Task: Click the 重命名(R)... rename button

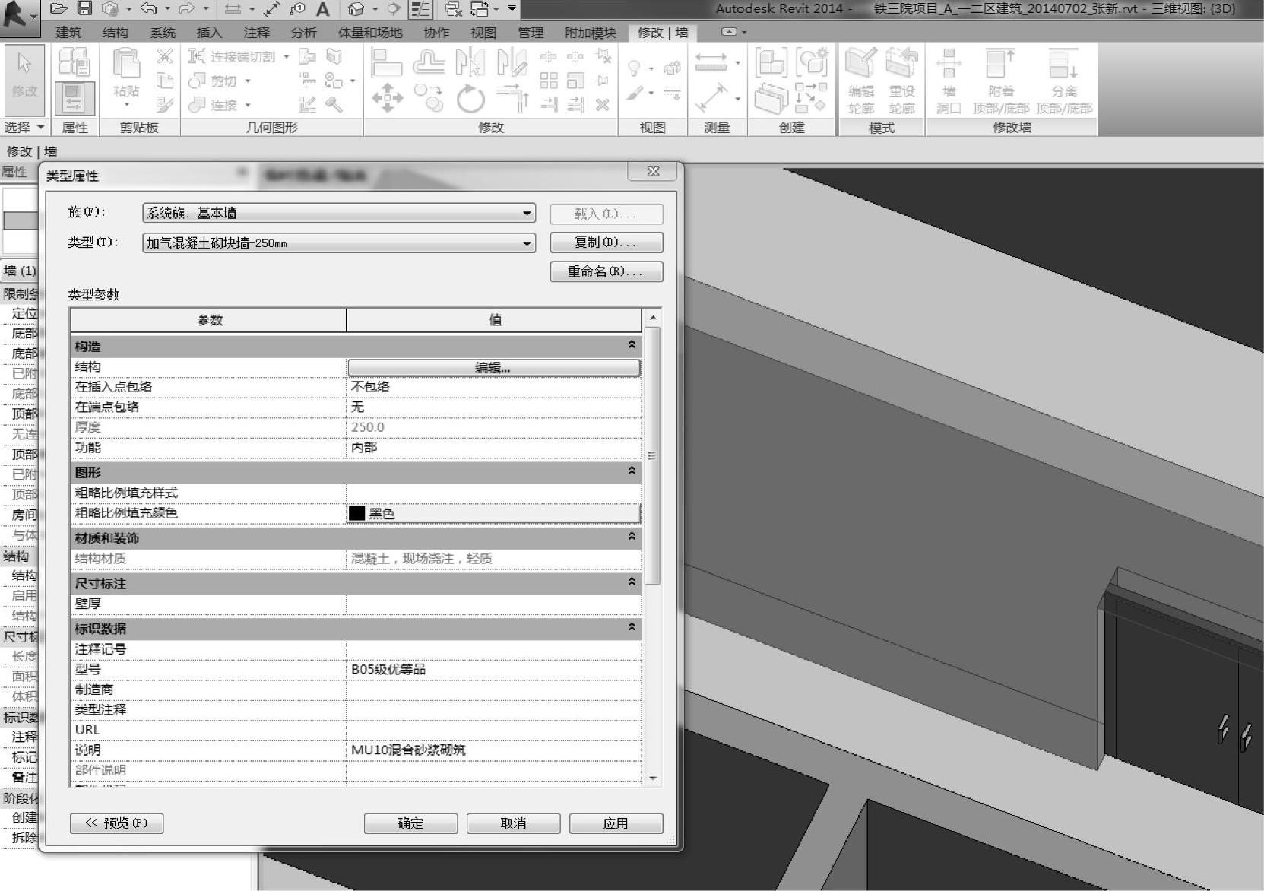Action: click(x=607, y=271)
